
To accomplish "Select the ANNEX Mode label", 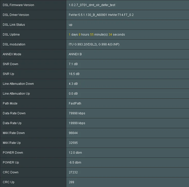I will (x=12, y=54).
